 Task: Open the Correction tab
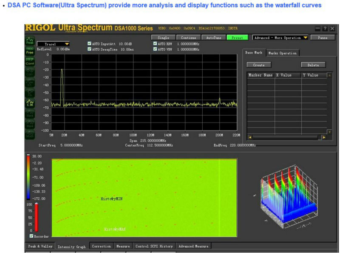click(101, 246)
